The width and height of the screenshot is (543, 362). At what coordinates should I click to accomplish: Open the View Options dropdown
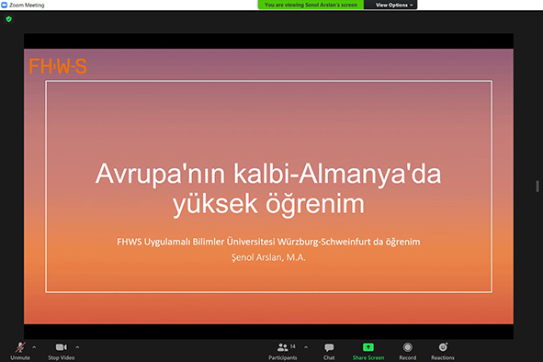[x=394, y=5]
